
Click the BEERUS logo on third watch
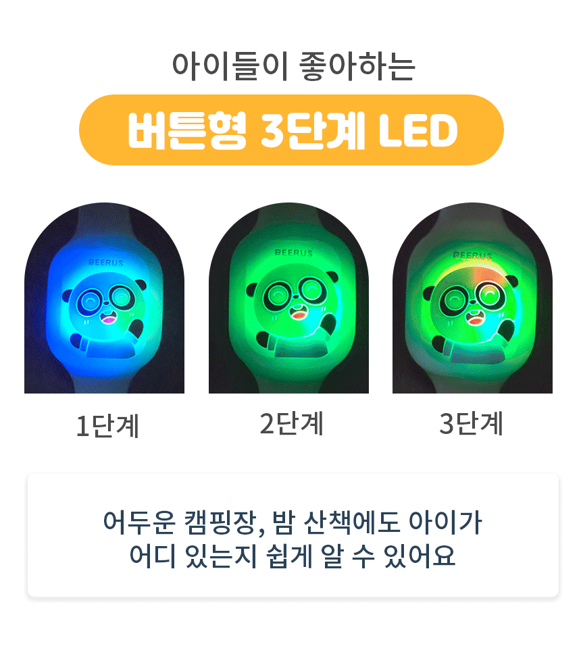pyautogui.click(x=473, y=255)
